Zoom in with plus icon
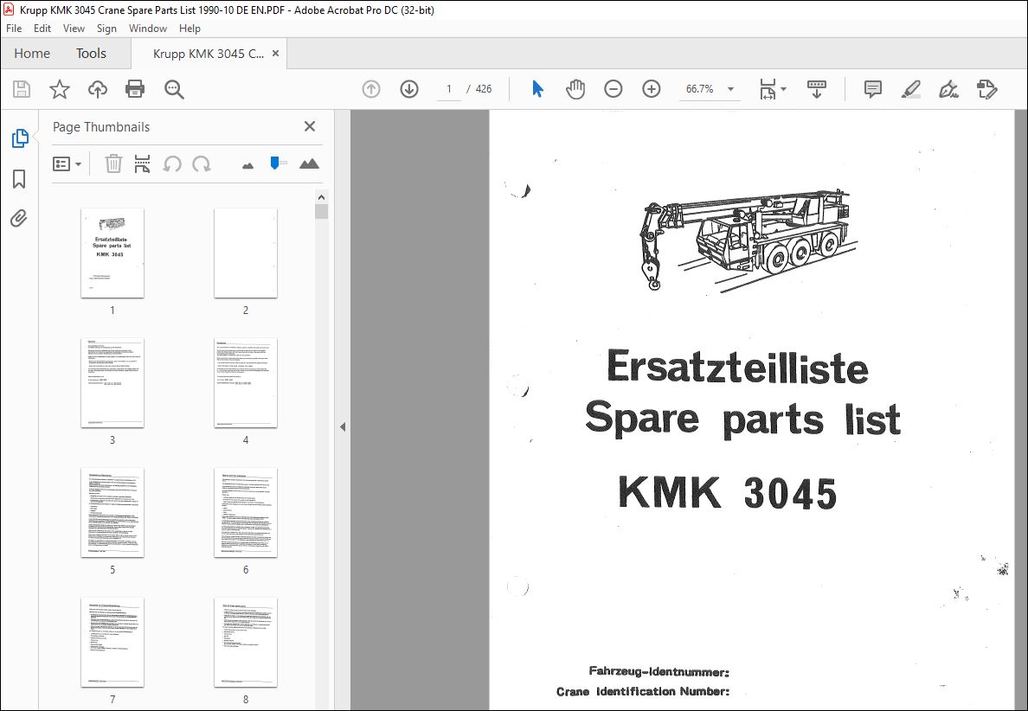Image resolution: width=1028 pixels, height=711 pixels. [x=651, y=89]
